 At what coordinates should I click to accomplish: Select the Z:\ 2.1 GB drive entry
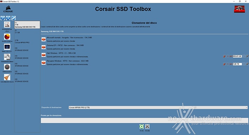[x=27, y=31]
